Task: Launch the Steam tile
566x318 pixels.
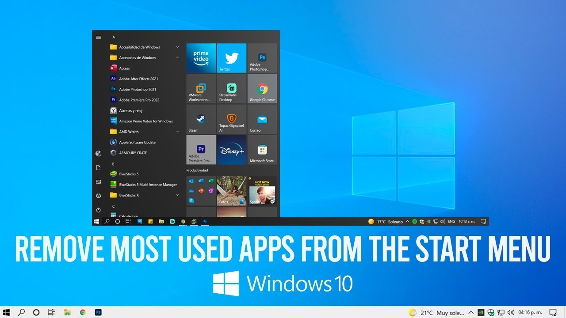Action: (201, 119)
